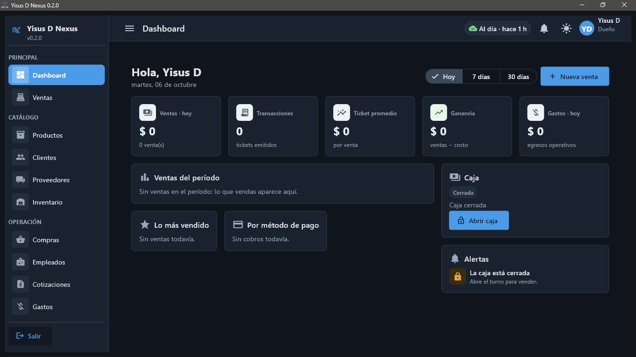The image size is (636, 357).
Task: Click the card icon in Por método de pago
Action: [238, 225]
